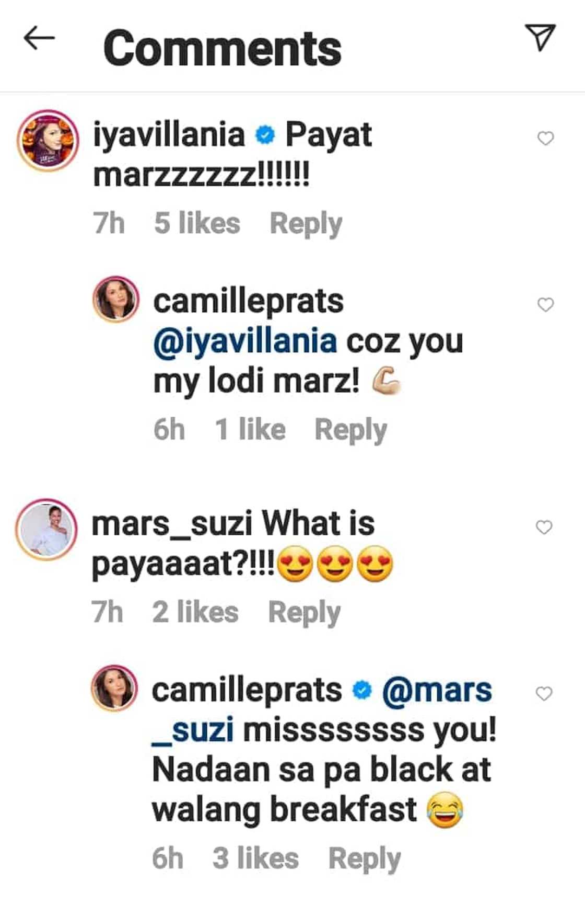View the 5 likes on iyavillania's comment
The height and width of the screenshot is (905, 585).
pos(197,224)
